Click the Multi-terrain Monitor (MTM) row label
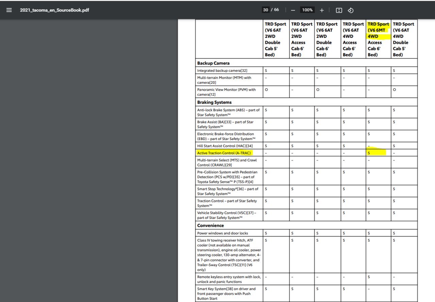The image size is (435, 302). 224,80
